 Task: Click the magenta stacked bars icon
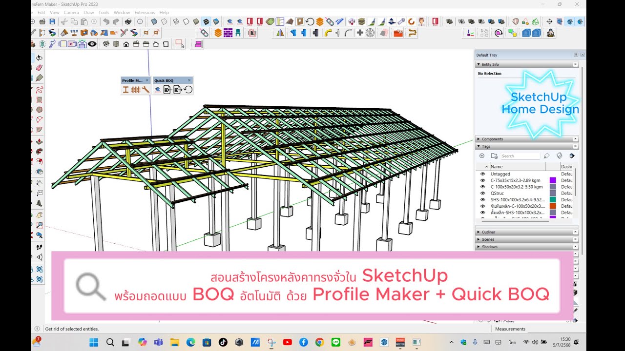pos(198,44)
